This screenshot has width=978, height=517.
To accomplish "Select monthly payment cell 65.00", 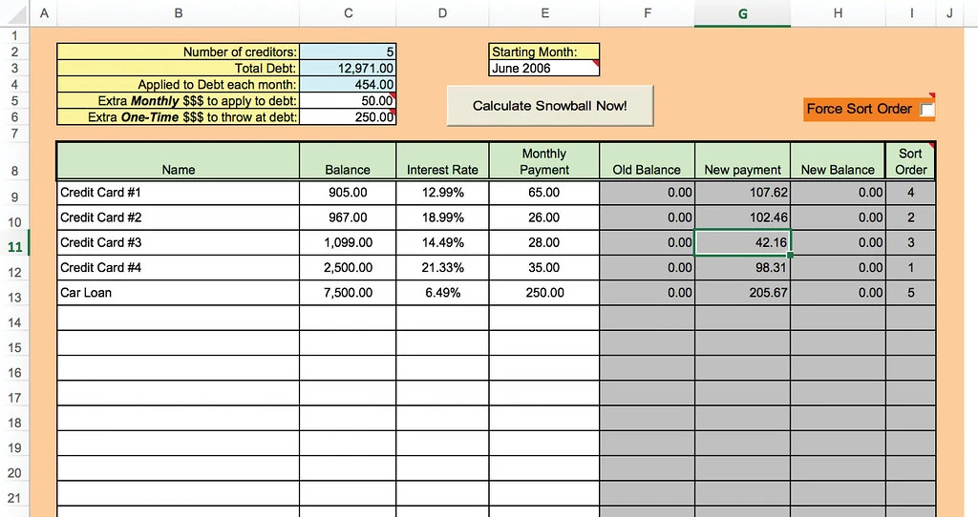I will point(544,193).
